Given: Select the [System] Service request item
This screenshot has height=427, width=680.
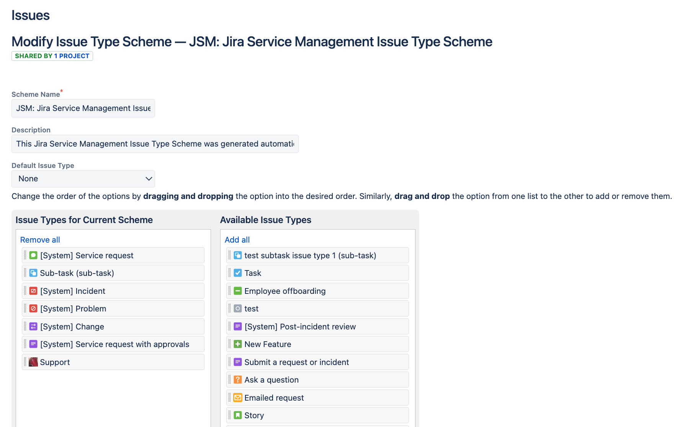Looking at the screenshot, I should click(113, 255).
